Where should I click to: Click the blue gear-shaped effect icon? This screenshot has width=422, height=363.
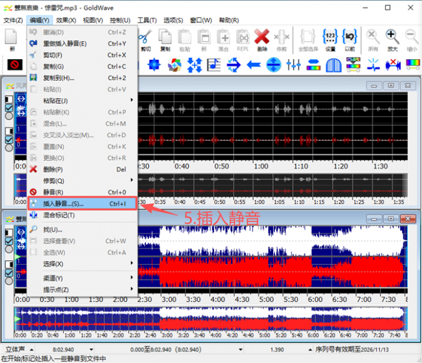(x=154, y=65)
